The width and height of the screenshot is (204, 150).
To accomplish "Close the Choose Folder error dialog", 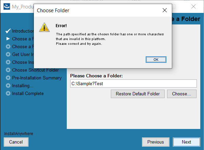I will point(165,10).
